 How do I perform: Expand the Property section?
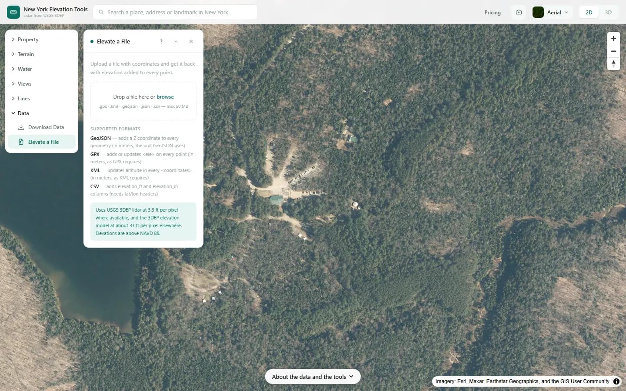coord(42,40)
